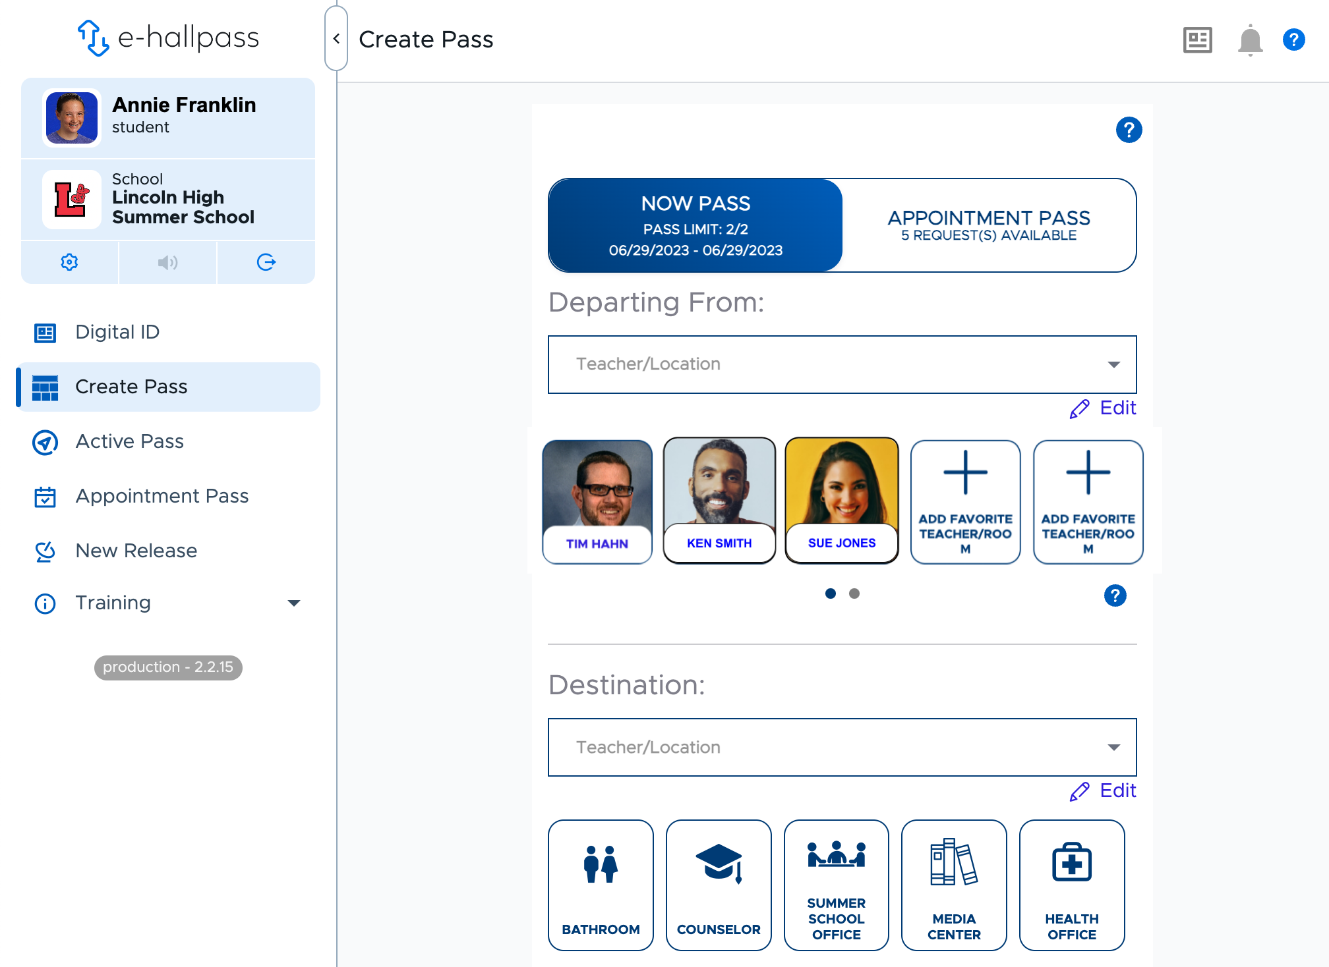Go to second favorites carousel page dot
Image resolution: width=1329 pixels, height=967 pixels.
854,594
